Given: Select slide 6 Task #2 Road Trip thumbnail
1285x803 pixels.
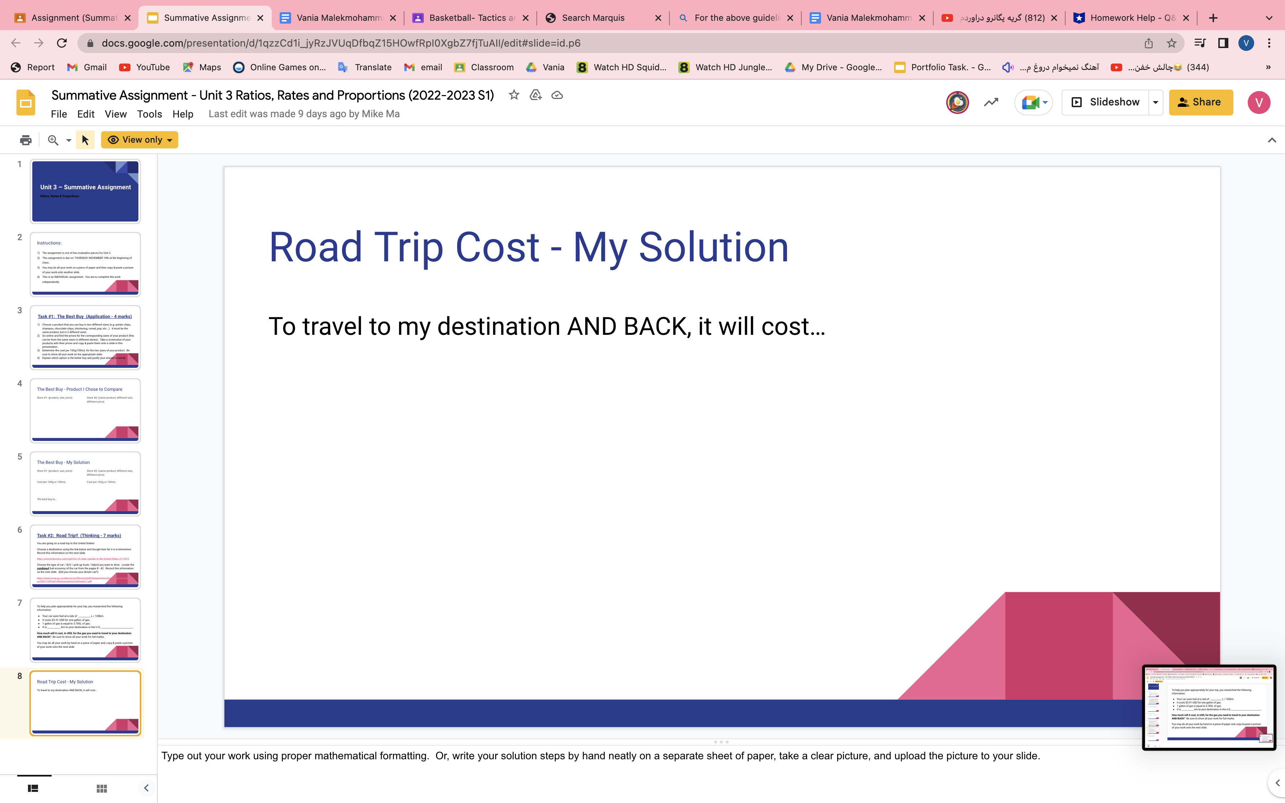Looking at the screenshot, I should [x=85, y=557].
